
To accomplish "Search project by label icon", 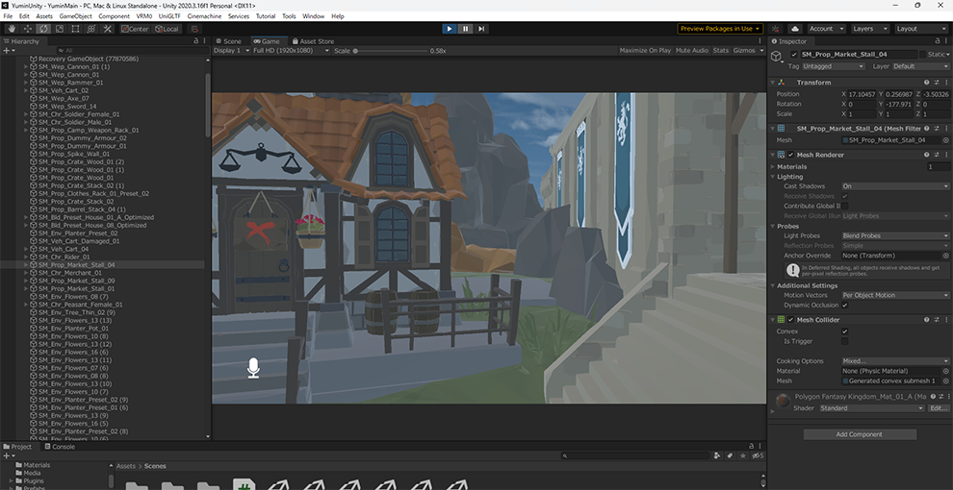I will pyautogui.click(x=730, y=455).
